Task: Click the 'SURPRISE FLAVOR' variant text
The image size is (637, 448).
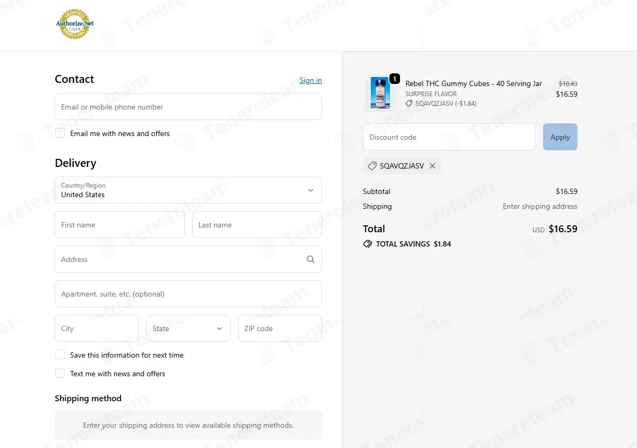Action: point(431,94)
